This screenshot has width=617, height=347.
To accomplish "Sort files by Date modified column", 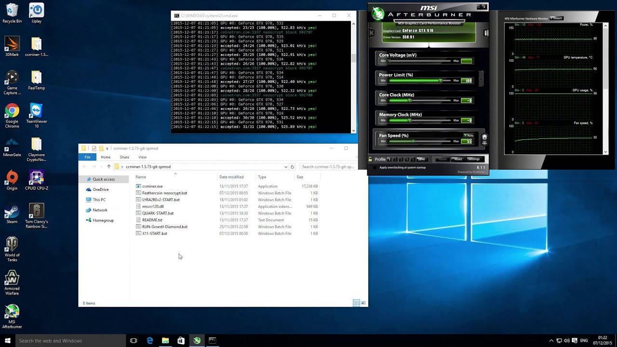I will point(231,177).
